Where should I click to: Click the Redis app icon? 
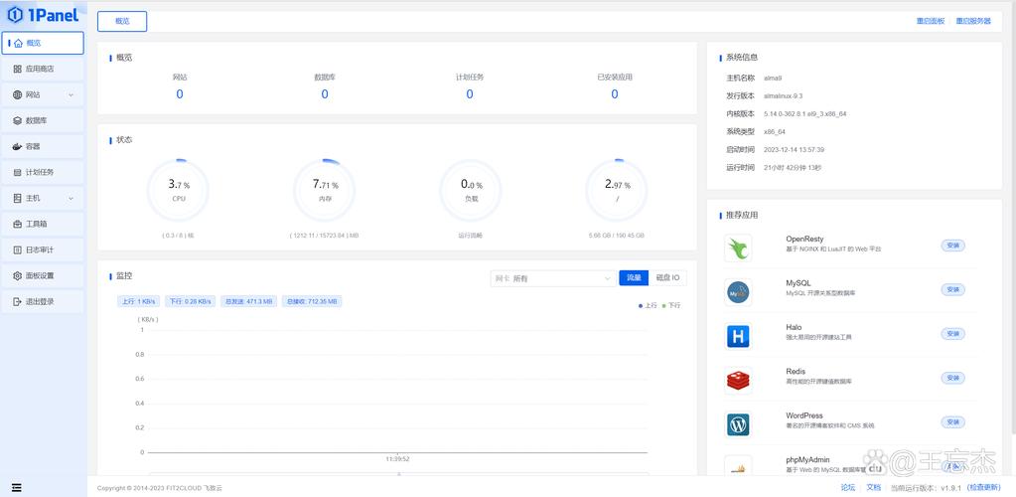738,380
